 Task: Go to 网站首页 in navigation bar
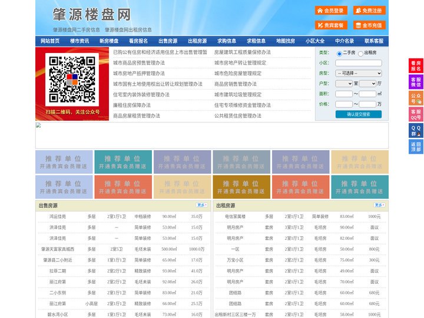pos(50,41)
